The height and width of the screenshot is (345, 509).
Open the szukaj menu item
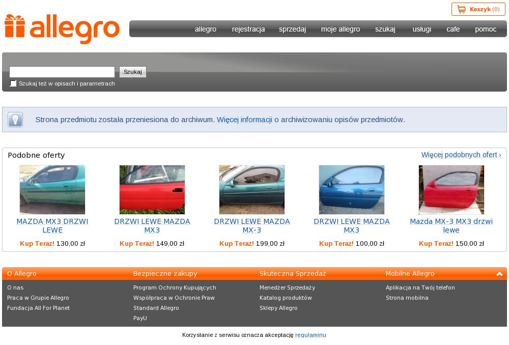pyautogui.click(x=385, y=29)
